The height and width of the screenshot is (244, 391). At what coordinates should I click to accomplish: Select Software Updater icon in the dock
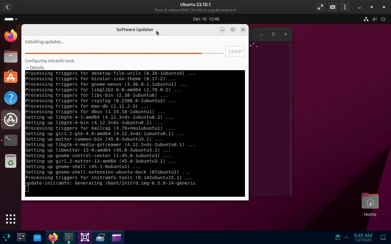tap(11, 119)
